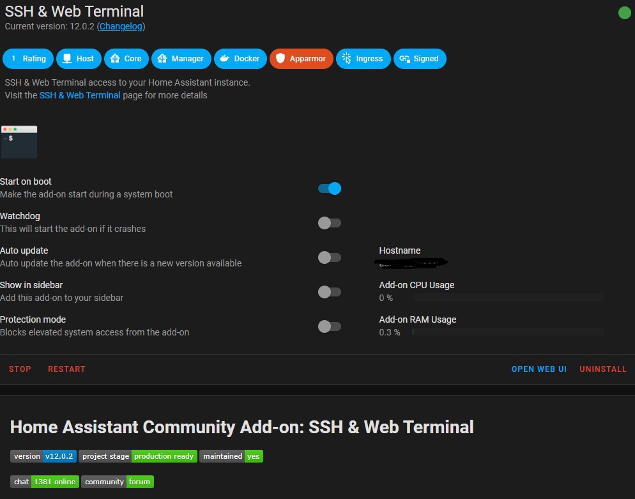Enable Show in sidebar toggle
The width and height of the screenshot is (635, 499).
[x=330, y=292]
